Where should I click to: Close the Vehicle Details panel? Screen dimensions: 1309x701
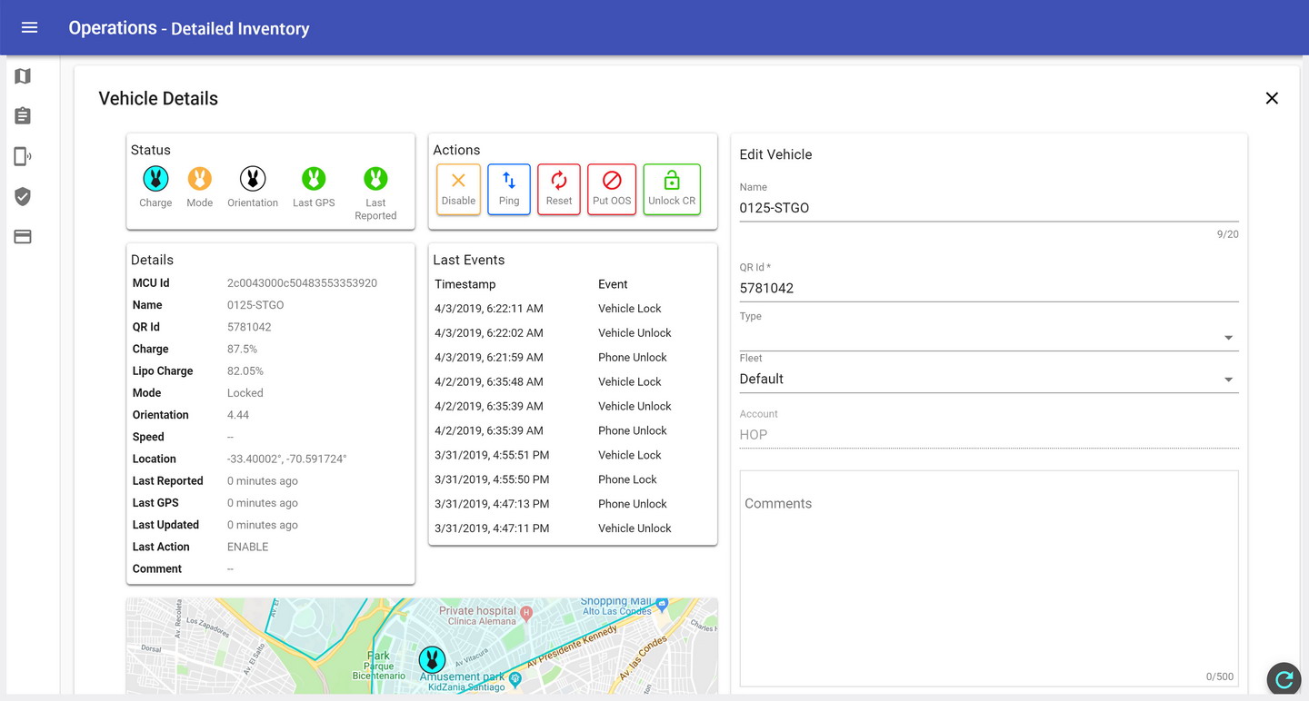coord(1272,98)
